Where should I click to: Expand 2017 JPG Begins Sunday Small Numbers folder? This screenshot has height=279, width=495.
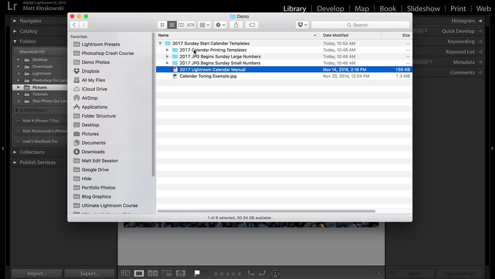pos(167,63)
